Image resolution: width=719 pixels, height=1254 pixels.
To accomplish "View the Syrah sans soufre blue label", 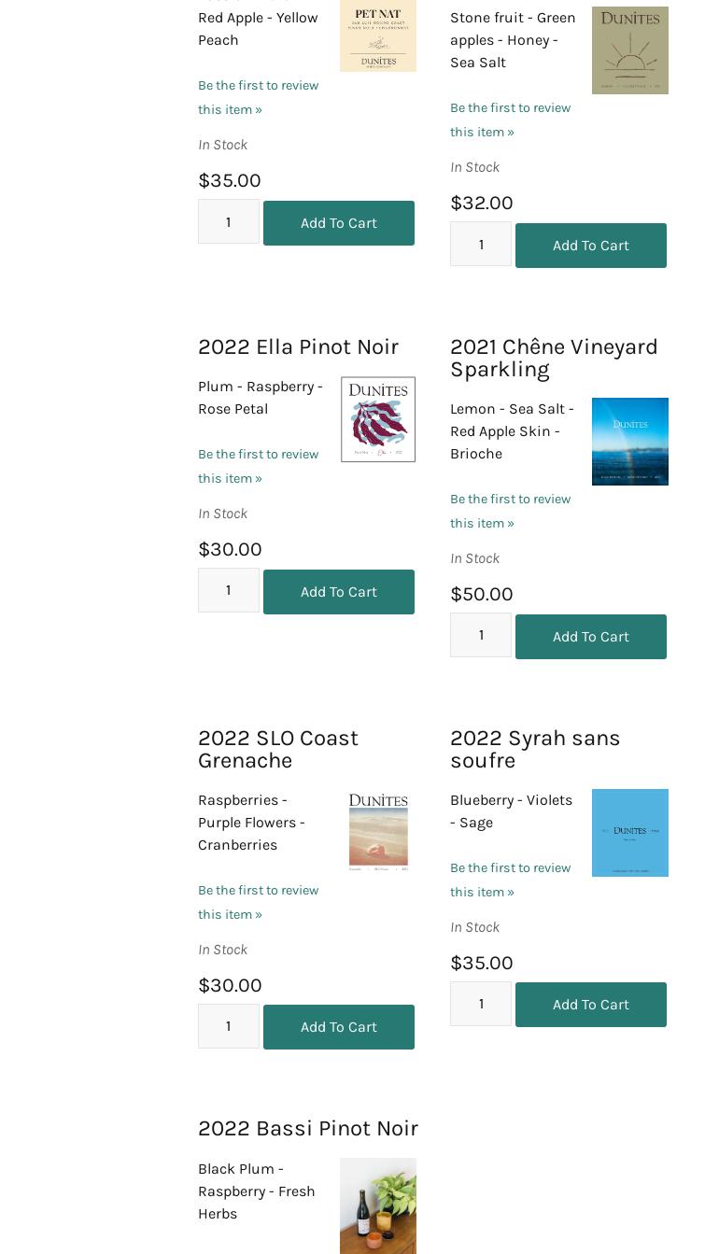I will (x=629, y=833).
